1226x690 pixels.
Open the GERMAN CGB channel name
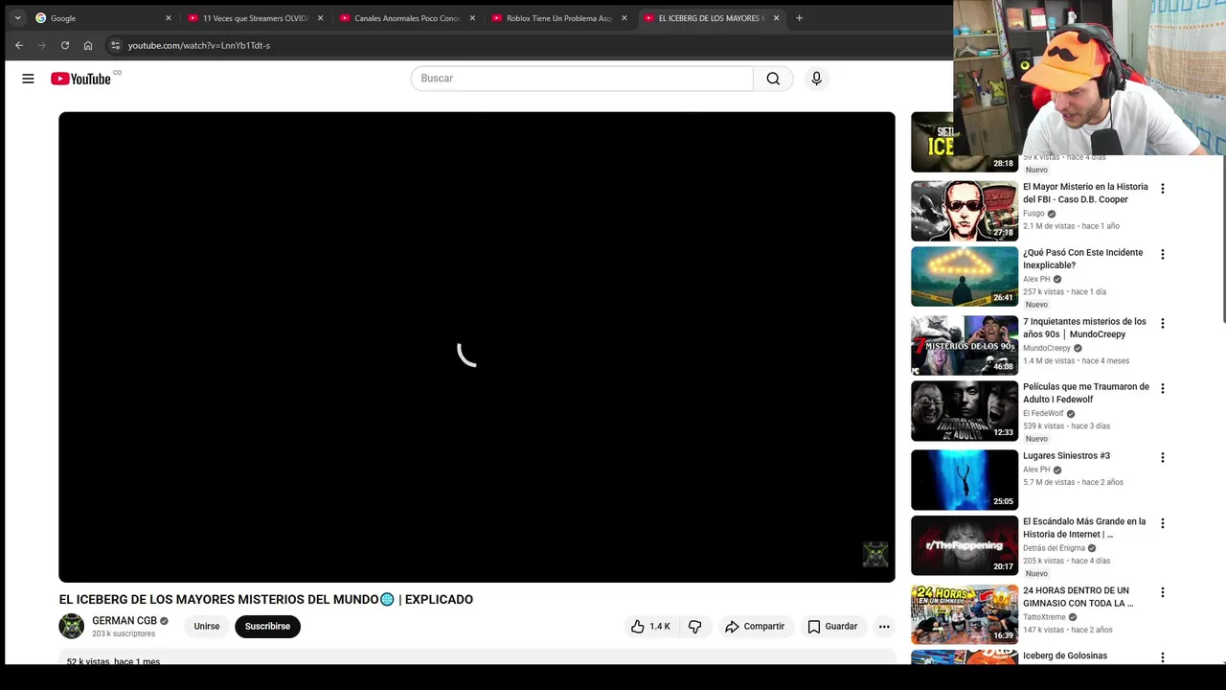click(x=125, y=621)
